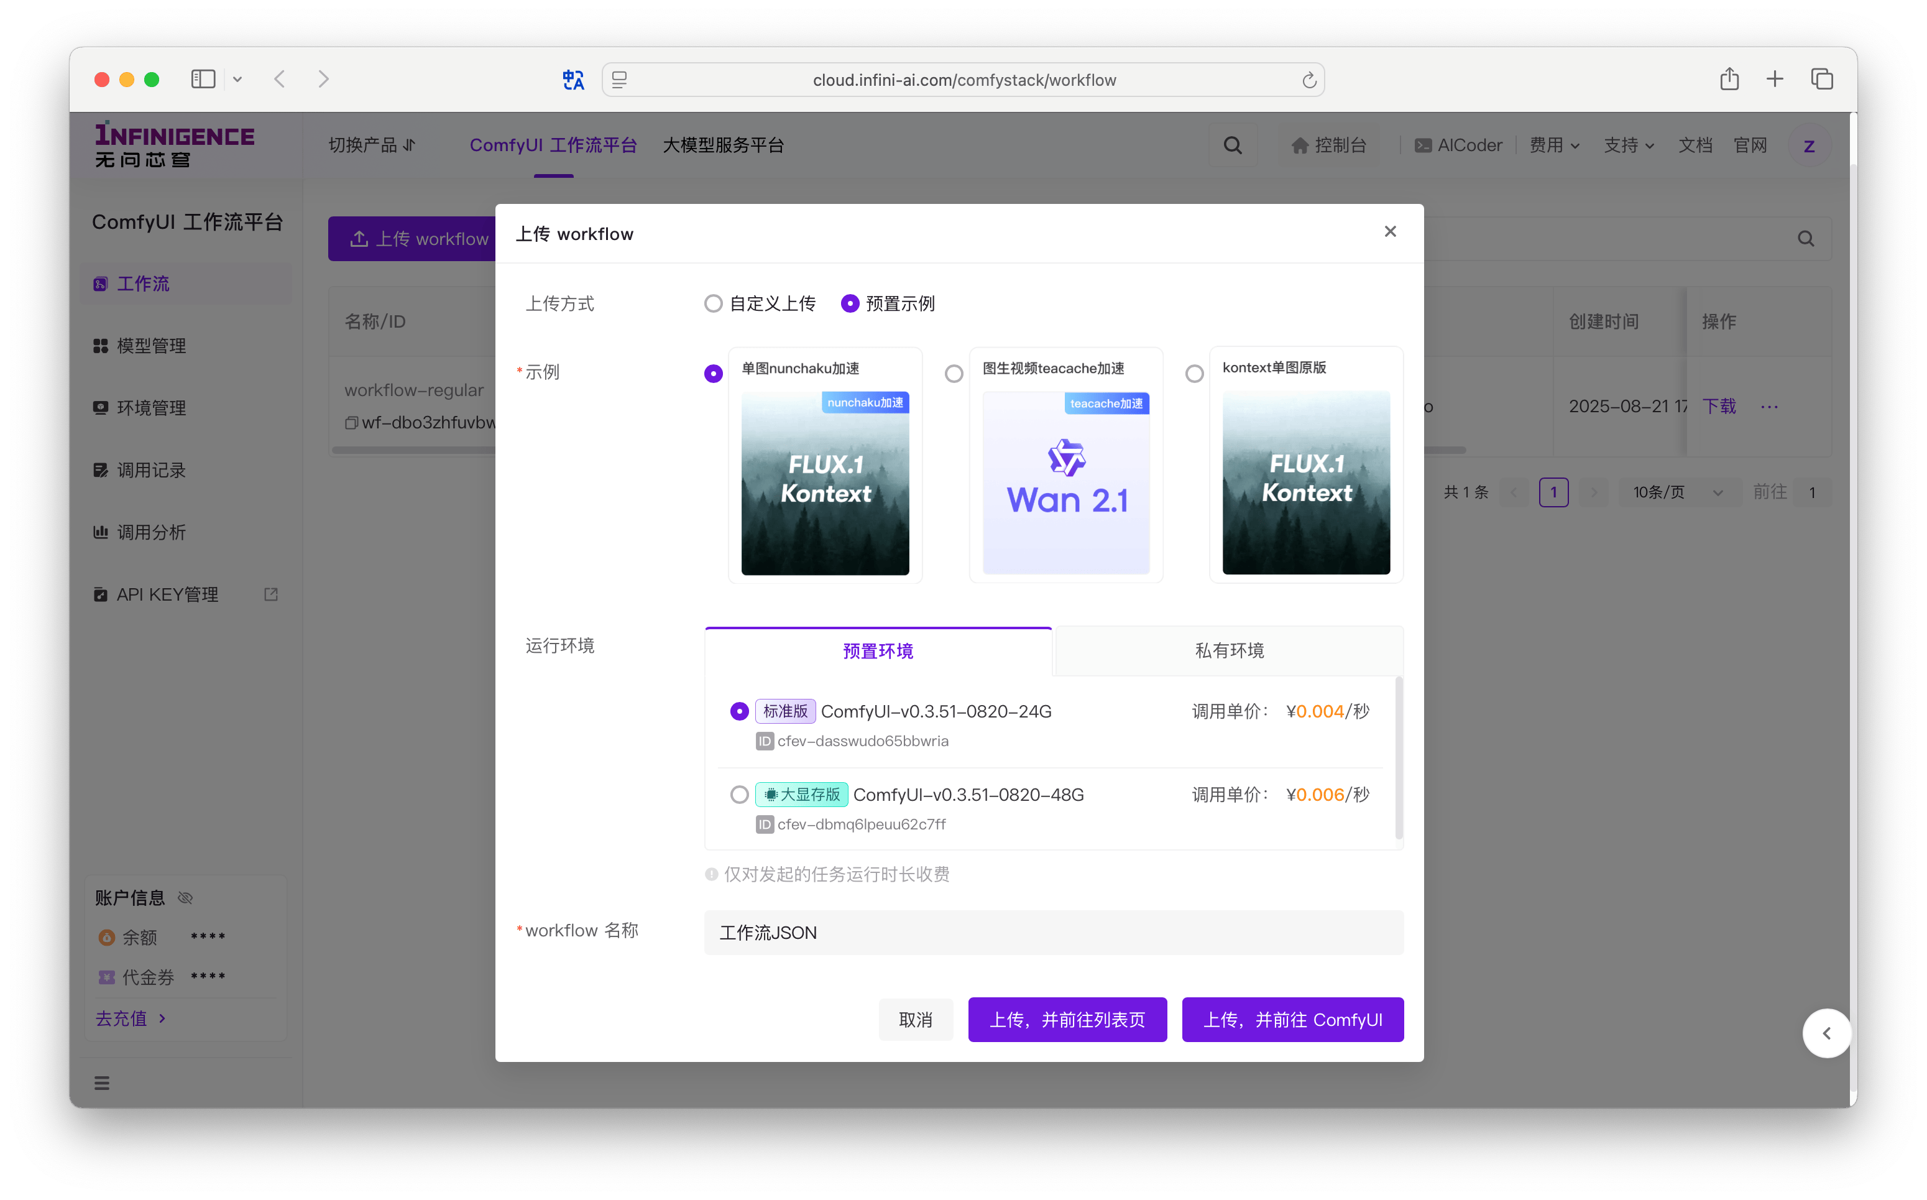This screenshot has height=1200, width=1927.
Task: Click the reader view icon in address bar
Action: click(620, 80)
